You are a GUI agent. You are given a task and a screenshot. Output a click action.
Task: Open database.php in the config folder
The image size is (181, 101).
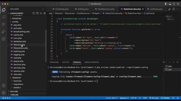coord(20,41)
